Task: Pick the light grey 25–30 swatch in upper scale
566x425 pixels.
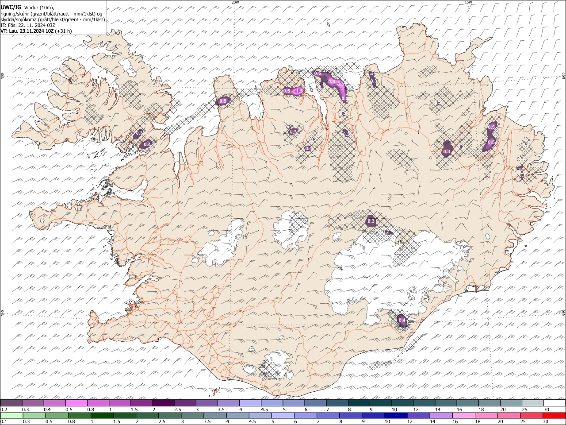Action: point(532,403)
